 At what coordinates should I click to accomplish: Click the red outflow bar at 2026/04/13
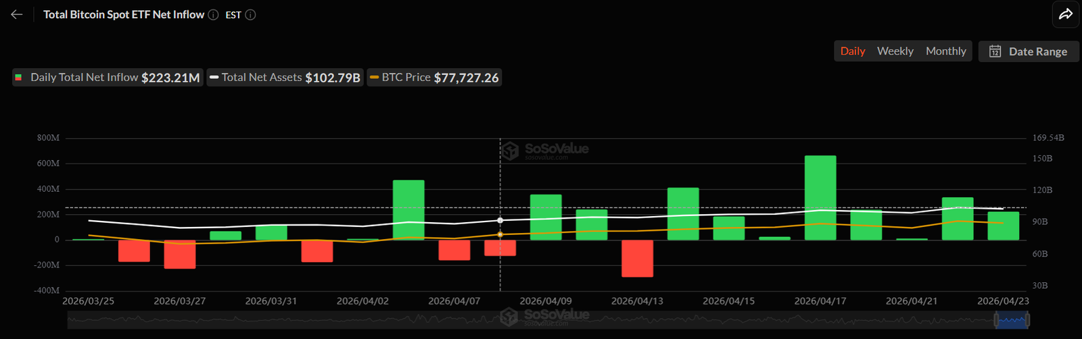coord(637,258)
